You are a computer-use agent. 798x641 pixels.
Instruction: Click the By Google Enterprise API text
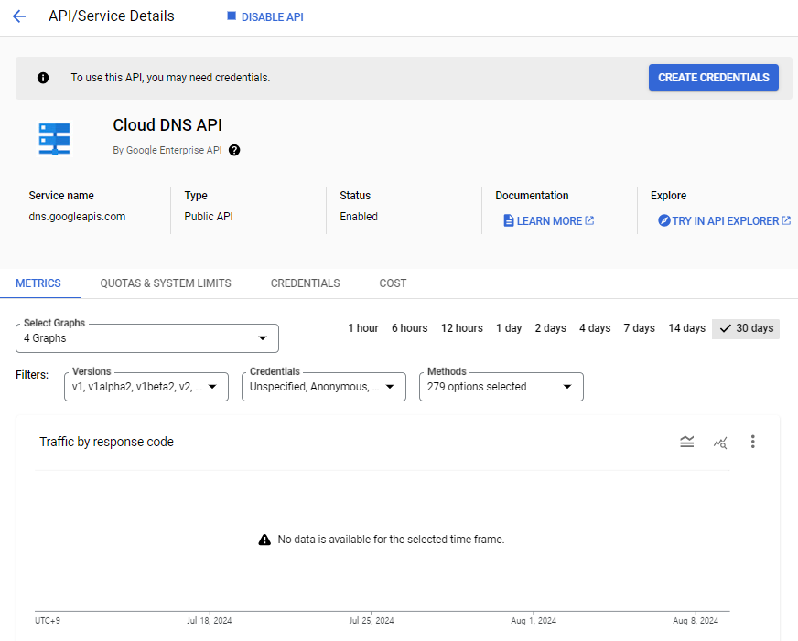click(167, 151)
